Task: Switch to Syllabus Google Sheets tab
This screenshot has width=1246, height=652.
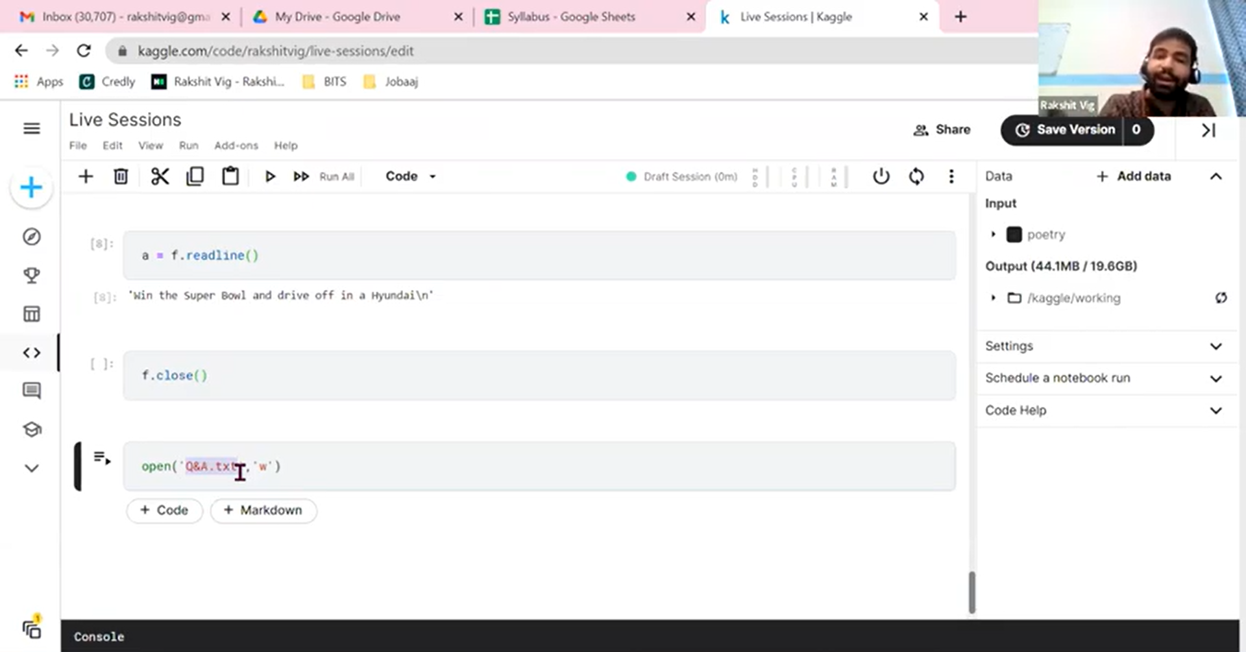Action: click(x=571, y=17)
